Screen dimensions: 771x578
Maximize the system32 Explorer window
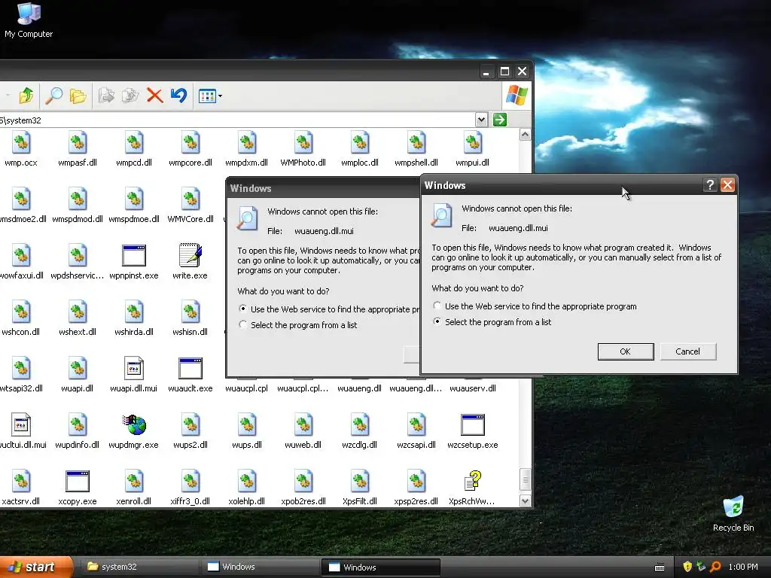click(x=504, y=71)
